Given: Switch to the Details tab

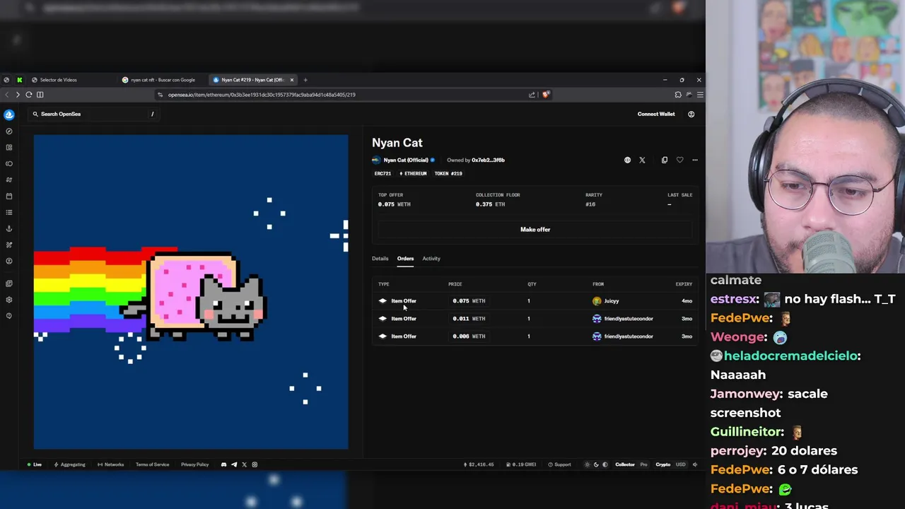Looking at the screenshot, I should coord(380,259).
